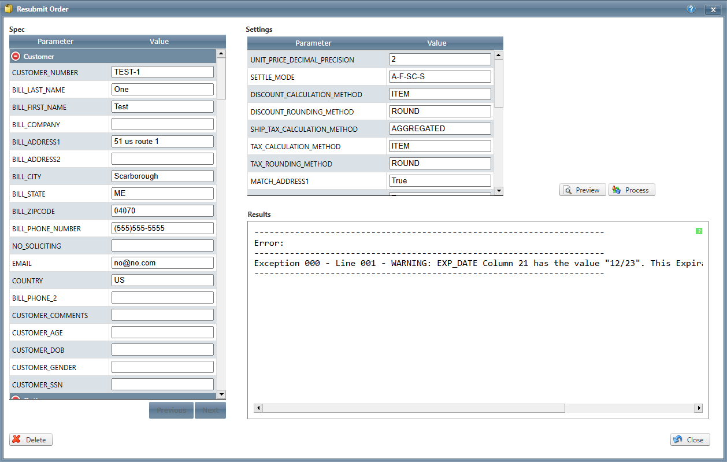Screen dimensions: 727x462
Task: Click the Results horizontal scrollbar thumb
Action: click(414, 408)
